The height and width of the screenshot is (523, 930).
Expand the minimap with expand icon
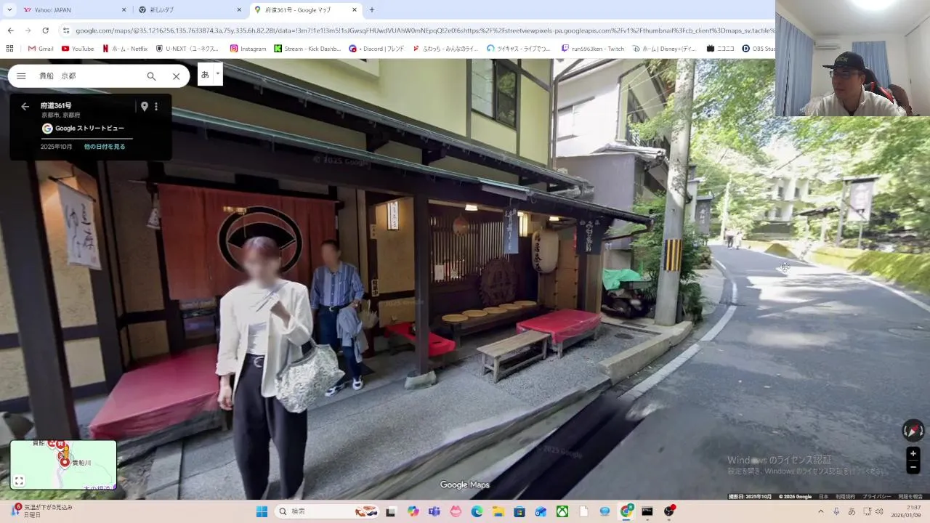20,481
